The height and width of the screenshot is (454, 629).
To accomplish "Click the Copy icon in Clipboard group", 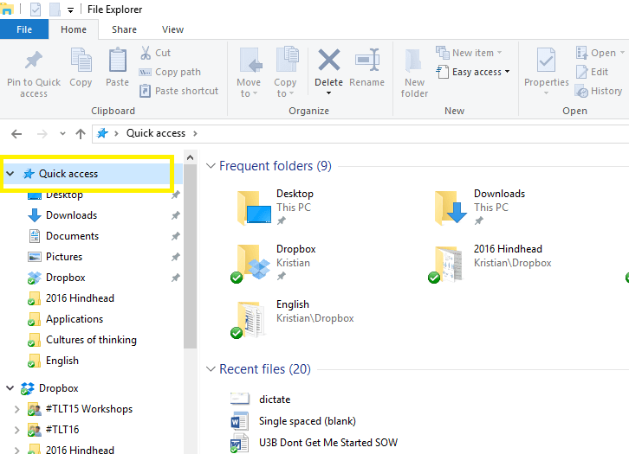I will [81, 62].
